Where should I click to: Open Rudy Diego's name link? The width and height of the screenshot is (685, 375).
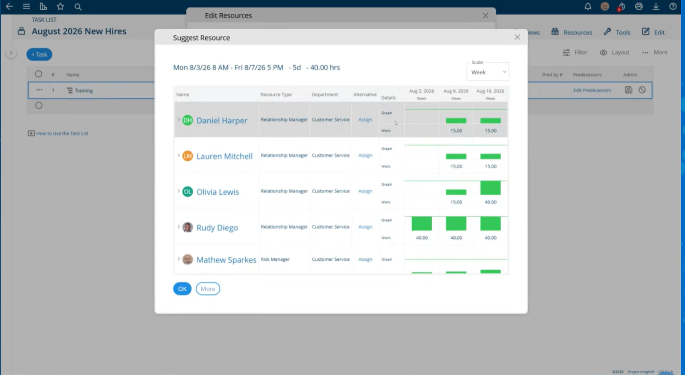[x=217, y=228]
